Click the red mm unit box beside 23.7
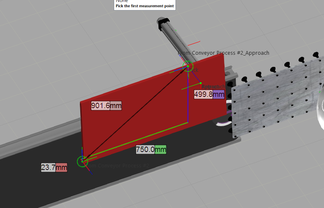Screen dimensions: 324x208 point(61,167)
